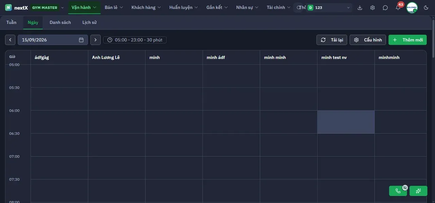435x203 pixels.
Task: Click the search icon beside the branch selector
Action: point(299,7)
